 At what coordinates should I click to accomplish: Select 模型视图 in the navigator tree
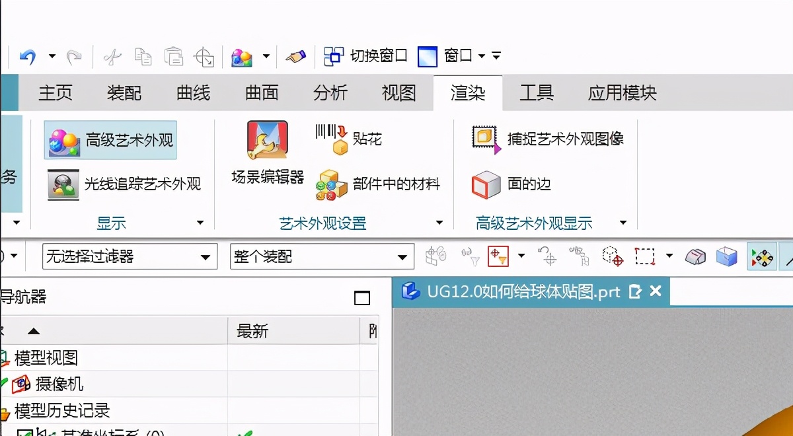pyautogui.click(x=46, y=358)
